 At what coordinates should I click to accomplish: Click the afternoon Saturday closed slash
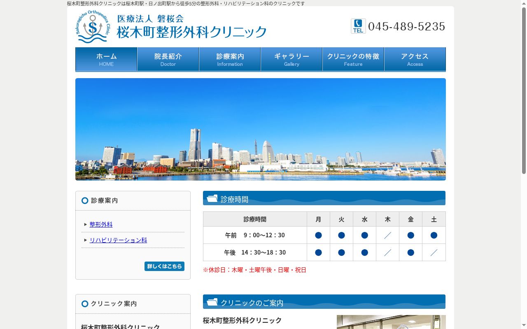(x=434, y=253)
